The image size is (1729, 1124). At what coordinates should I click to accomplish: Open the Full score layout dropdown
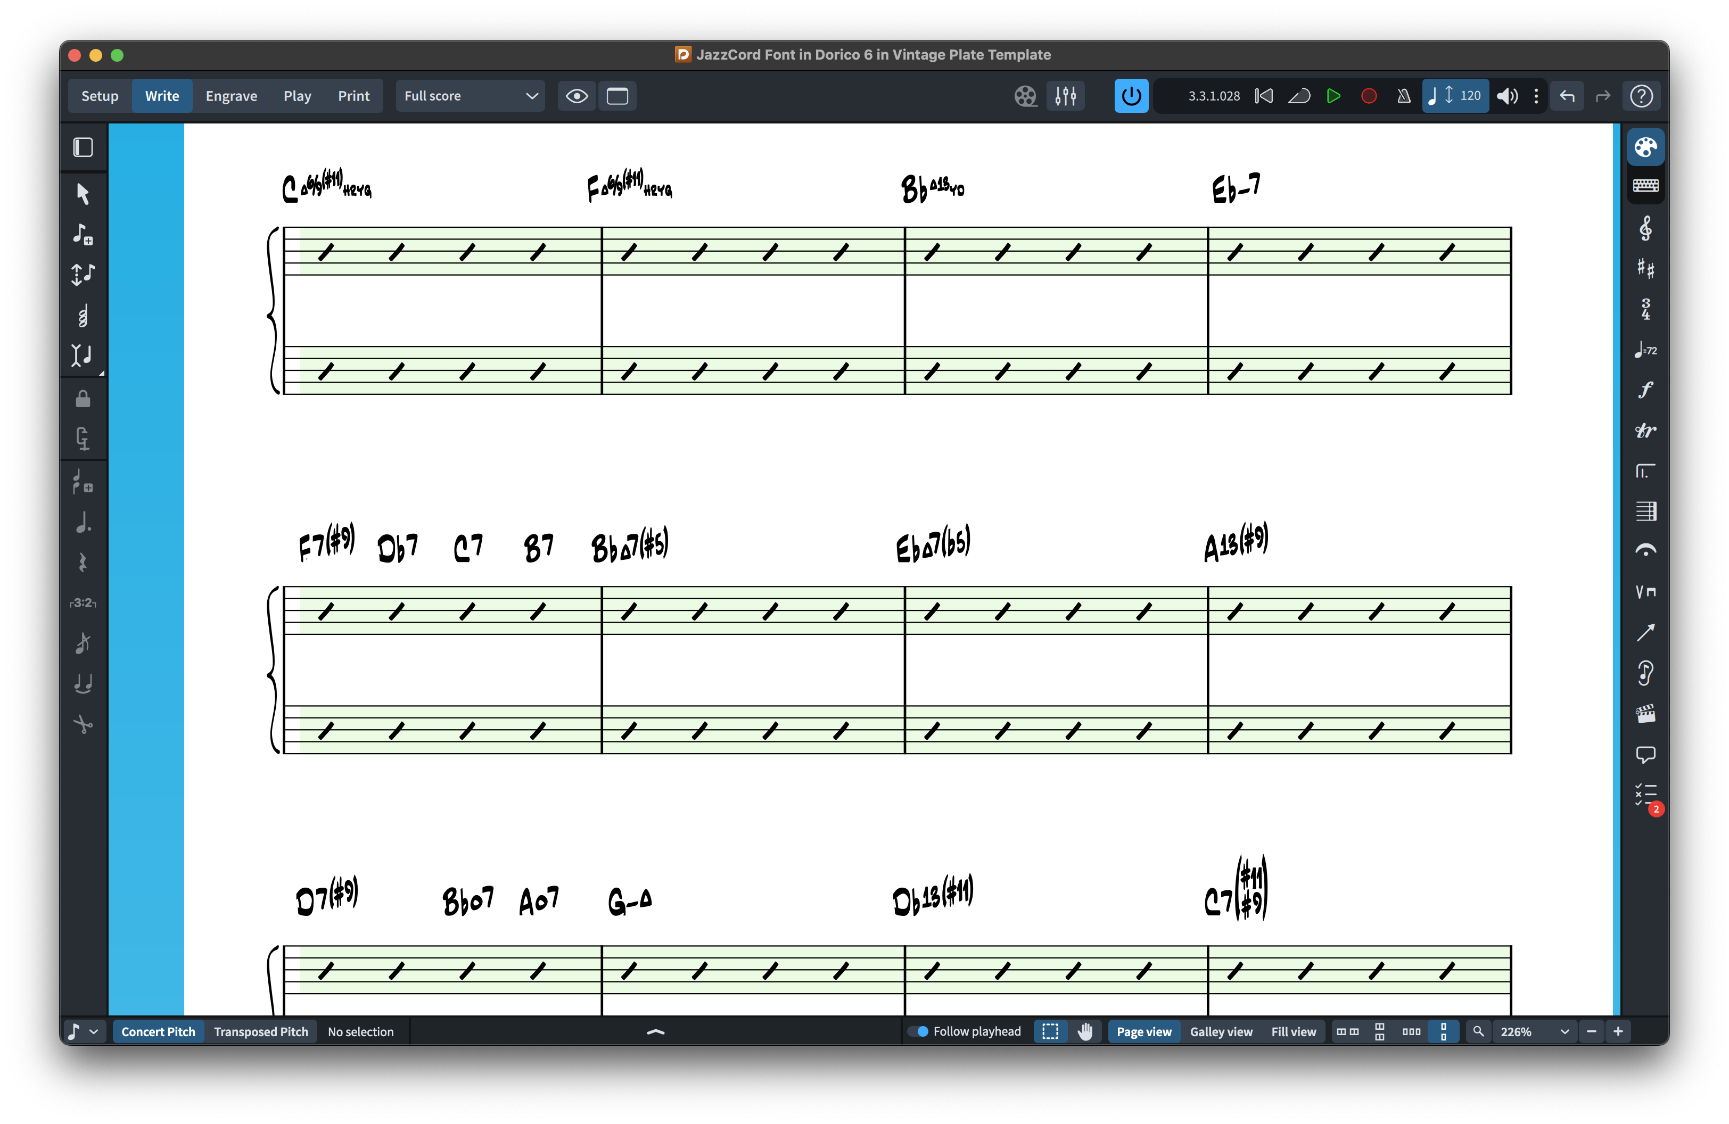point(470,96)
